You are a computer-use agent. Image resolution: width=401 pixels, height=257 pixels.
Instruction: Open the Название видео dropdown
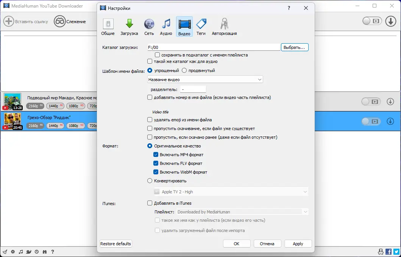[x=205, y=80]
